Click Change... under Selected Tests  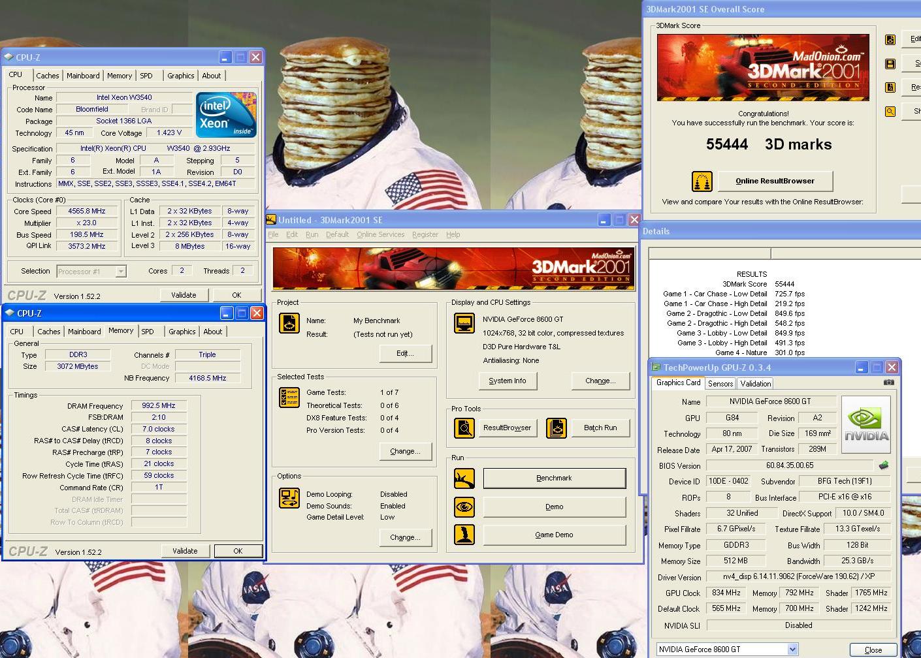click(x=405, y=451)
